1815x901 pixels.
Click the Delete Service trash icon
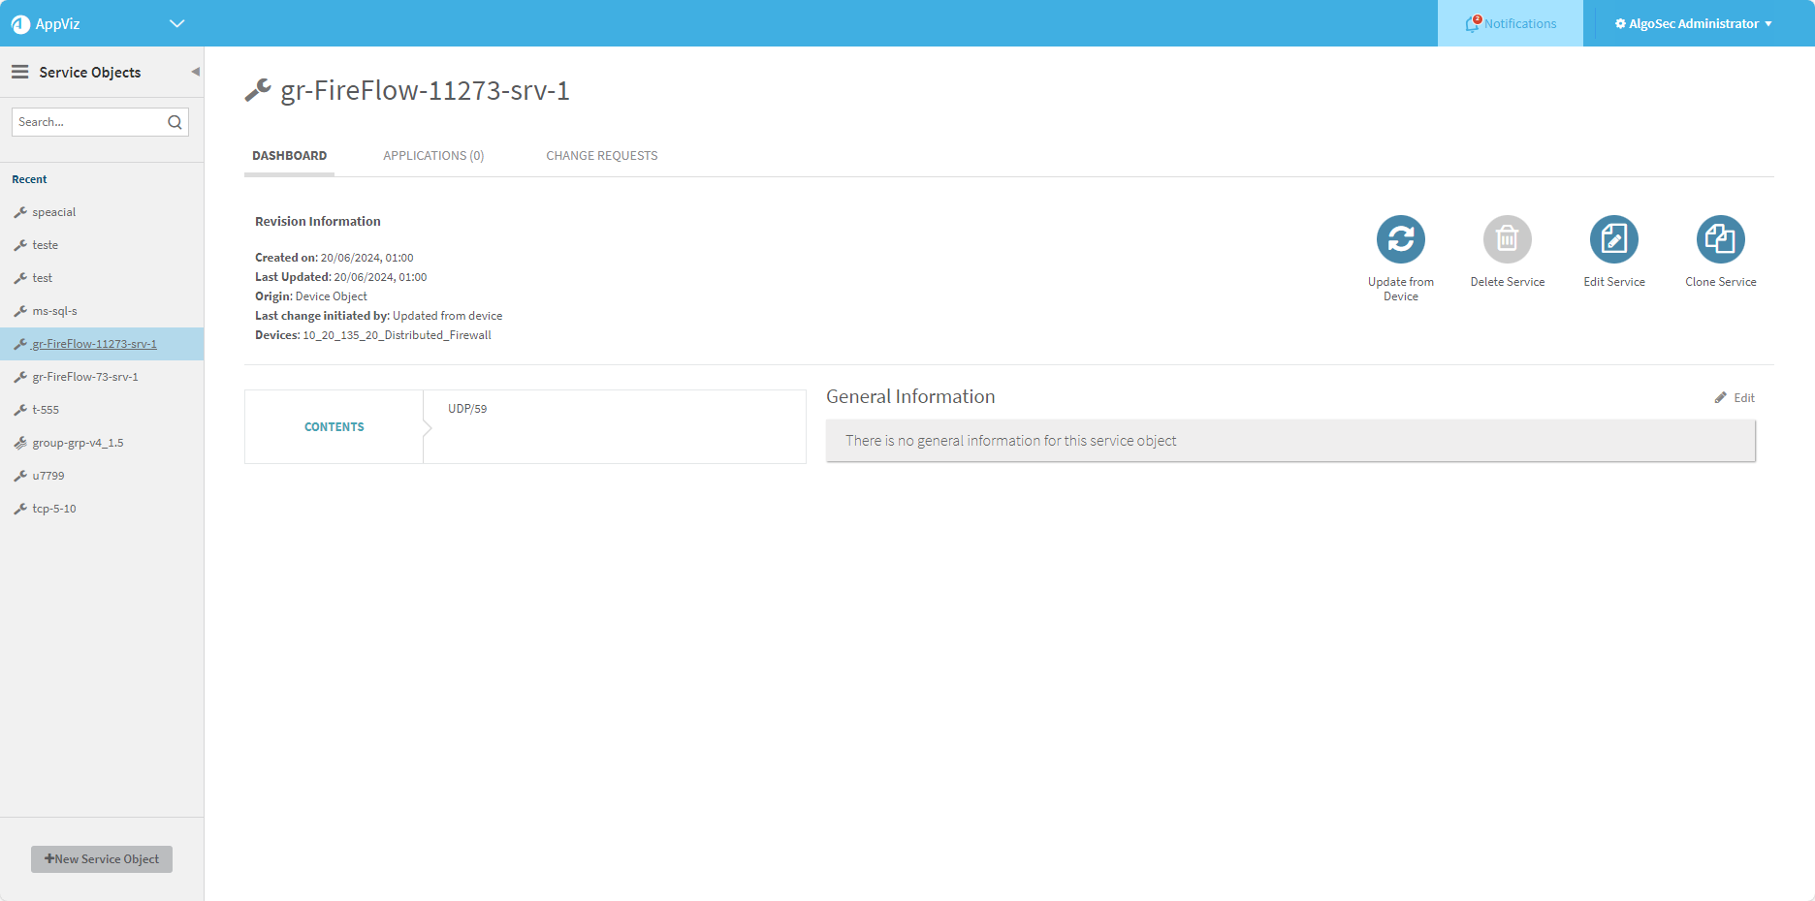click(1507, 239)
